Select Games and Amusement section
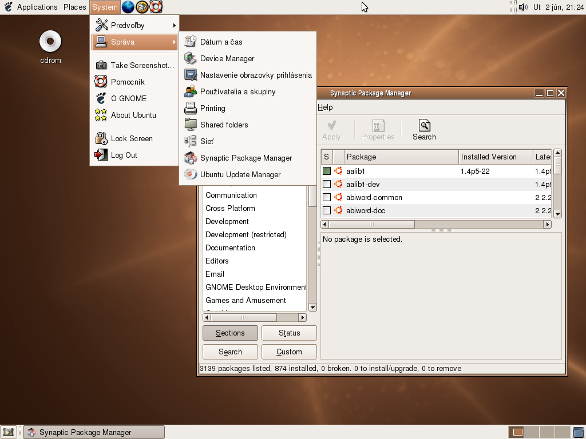The height and width of the screenshot is (439, 586). click(255, 300)
